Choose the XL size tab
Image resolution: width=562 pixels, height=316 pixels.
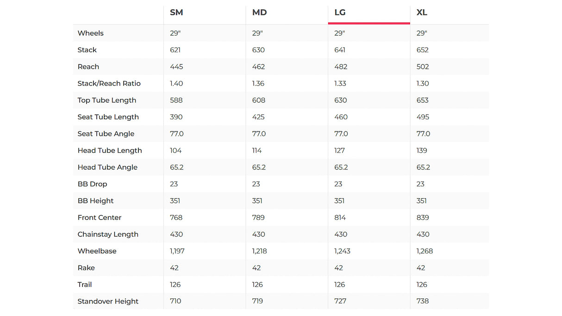422,12
